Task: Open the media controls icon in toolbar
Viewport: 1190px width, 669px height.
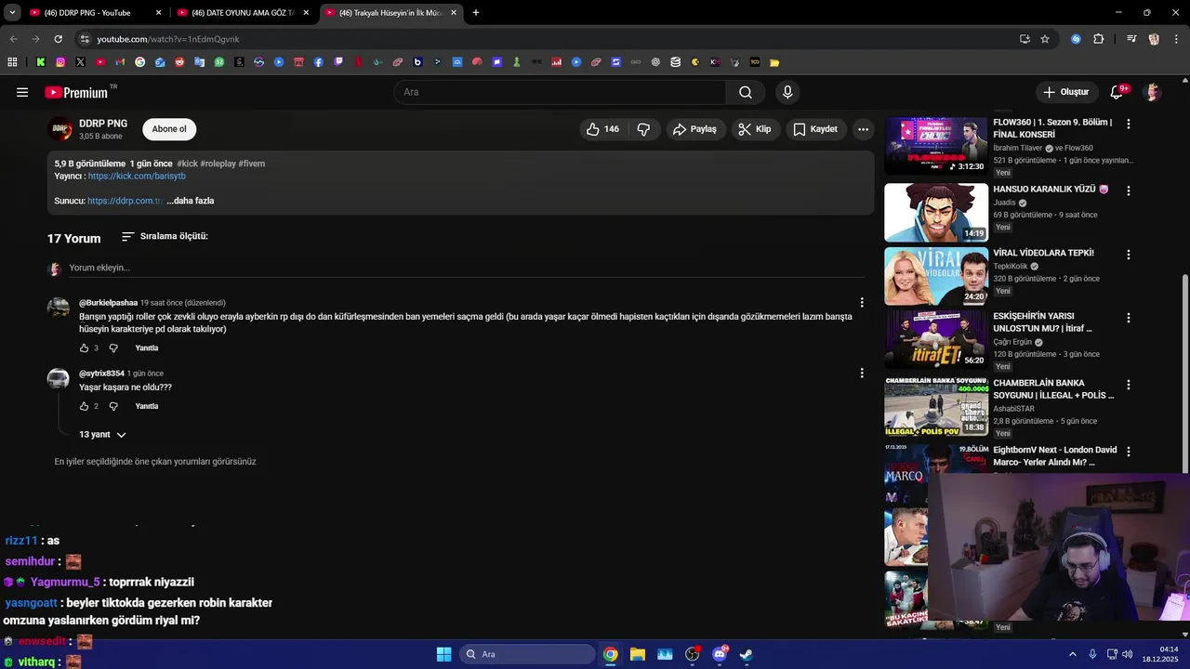Action: click(1131, 39)
